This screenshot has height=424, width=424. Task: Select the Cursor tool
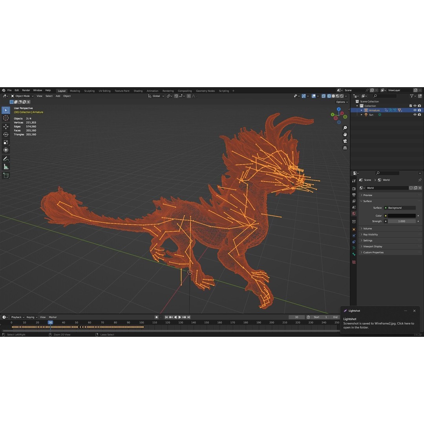(x=5, y=118)
